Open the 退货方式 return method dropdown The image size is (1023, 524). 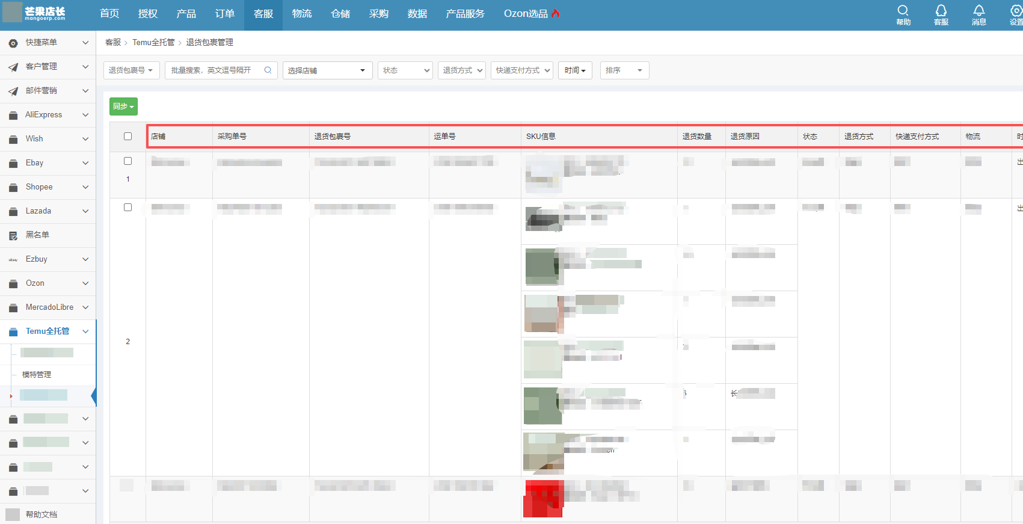[462, 70]
